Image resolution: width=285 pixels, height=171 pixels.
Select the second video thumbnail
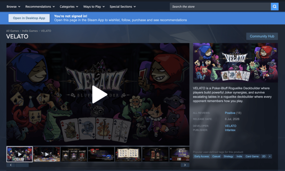[47, 154]
